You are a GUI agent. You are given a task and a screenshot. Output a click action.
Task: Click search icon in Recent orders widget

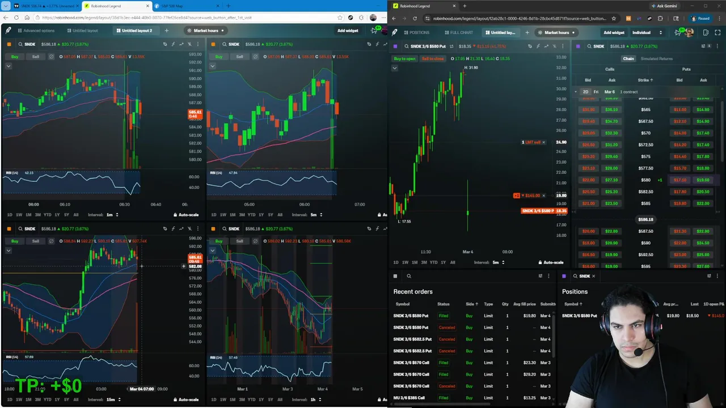(408, 276)
